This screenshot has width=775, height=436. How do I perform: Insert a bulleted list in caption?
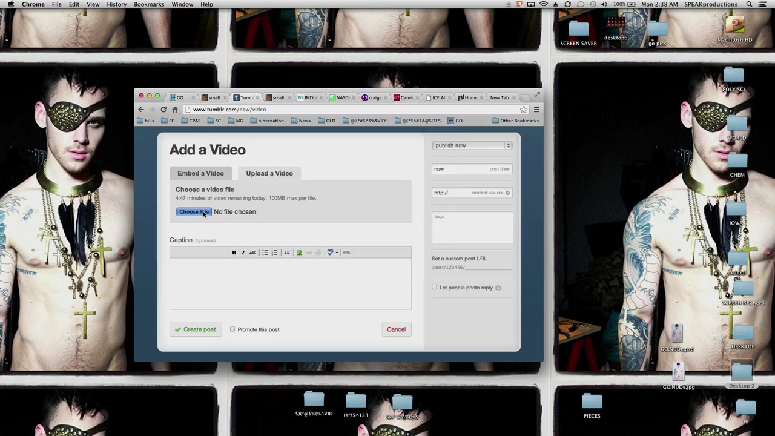[265, 253]
